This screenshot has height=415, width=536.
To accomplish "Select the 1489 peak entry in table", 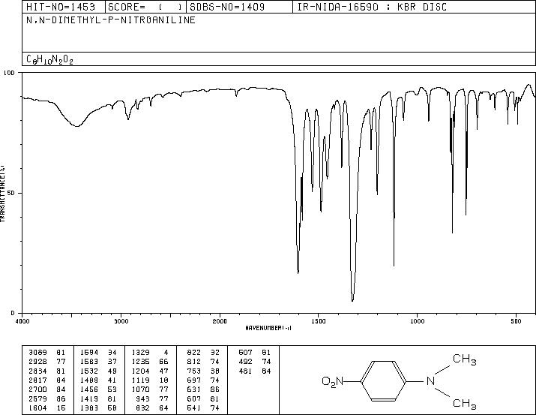I will pyautogui.click(x=98, y=380).
